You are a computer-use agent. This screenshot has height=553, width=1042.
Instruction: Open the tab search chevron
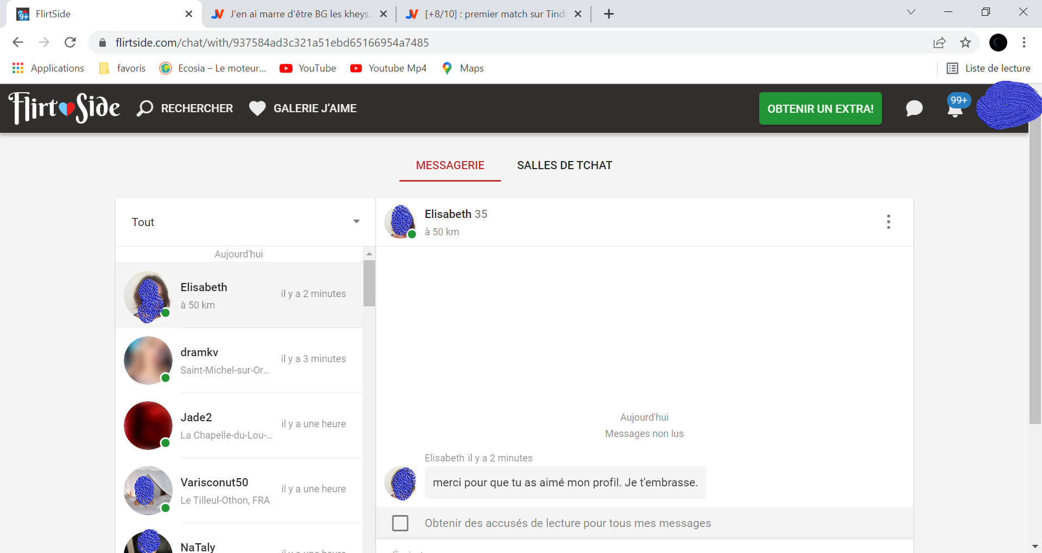911,12
